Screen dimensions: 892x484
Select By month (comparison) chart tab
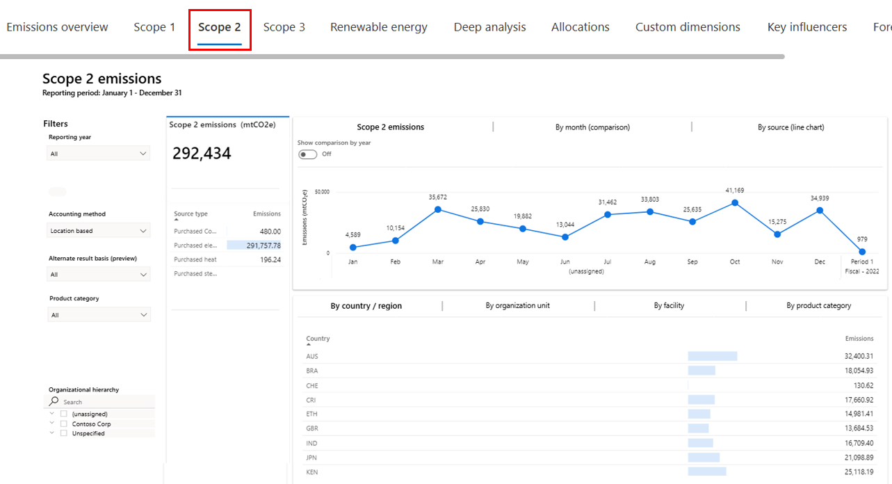(x=592, y=127)
